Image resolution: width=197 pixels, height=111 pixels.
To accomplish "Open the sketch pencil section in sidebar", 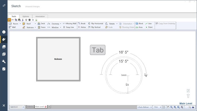I will [4, 39].
